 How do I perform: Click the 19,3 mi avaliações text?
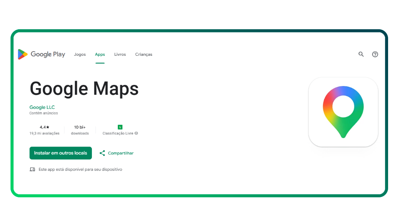pyautogui.click(x=44, y=133)
